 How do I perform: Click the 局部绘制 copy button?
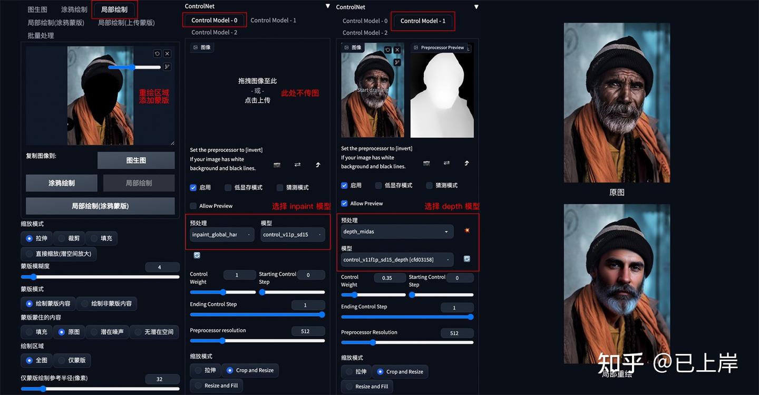click(x=139, y=183)
